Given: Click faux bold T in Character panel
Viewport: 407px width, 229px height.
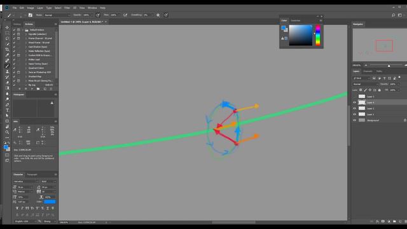Looking at the screenshot, I should 17,208.
